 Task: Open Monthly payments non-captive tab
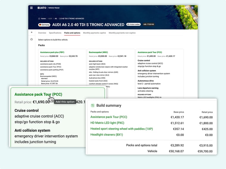pyautogui.click(x=122, y=33)
